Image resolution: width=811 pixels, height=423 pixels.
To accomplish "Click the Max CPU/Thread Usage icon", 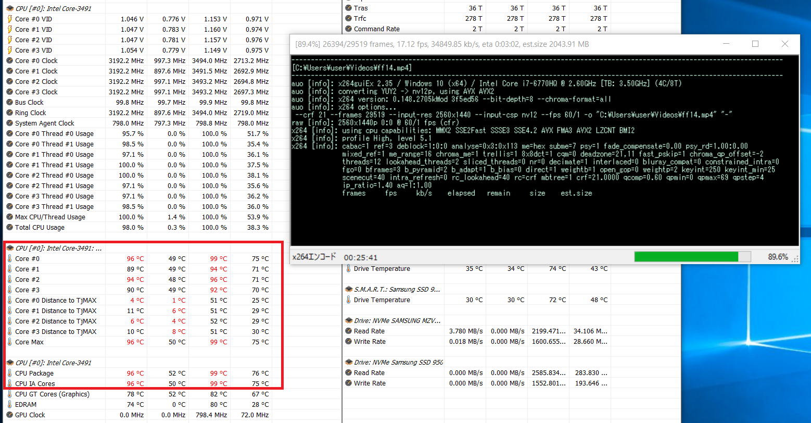I will click(9, 217).
